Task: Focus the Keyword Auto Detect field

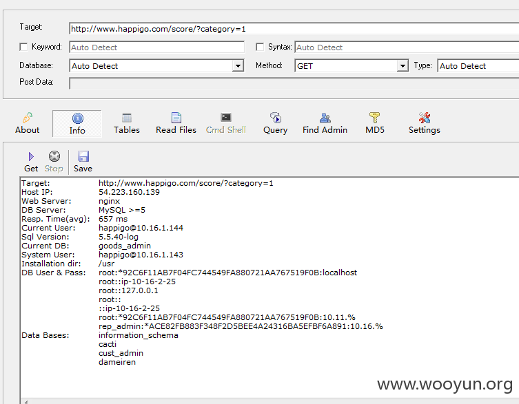Action: (x=157, y=47)
